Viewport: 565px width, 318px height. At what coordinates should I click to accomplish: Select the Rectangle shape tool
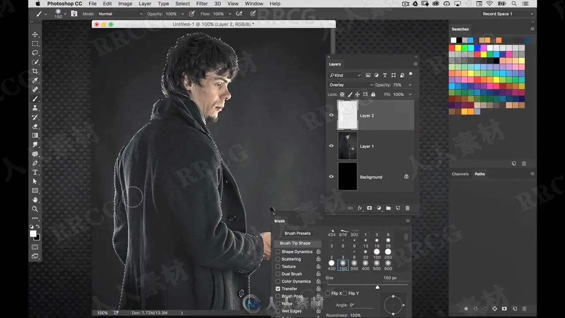[x=35, y=191]
